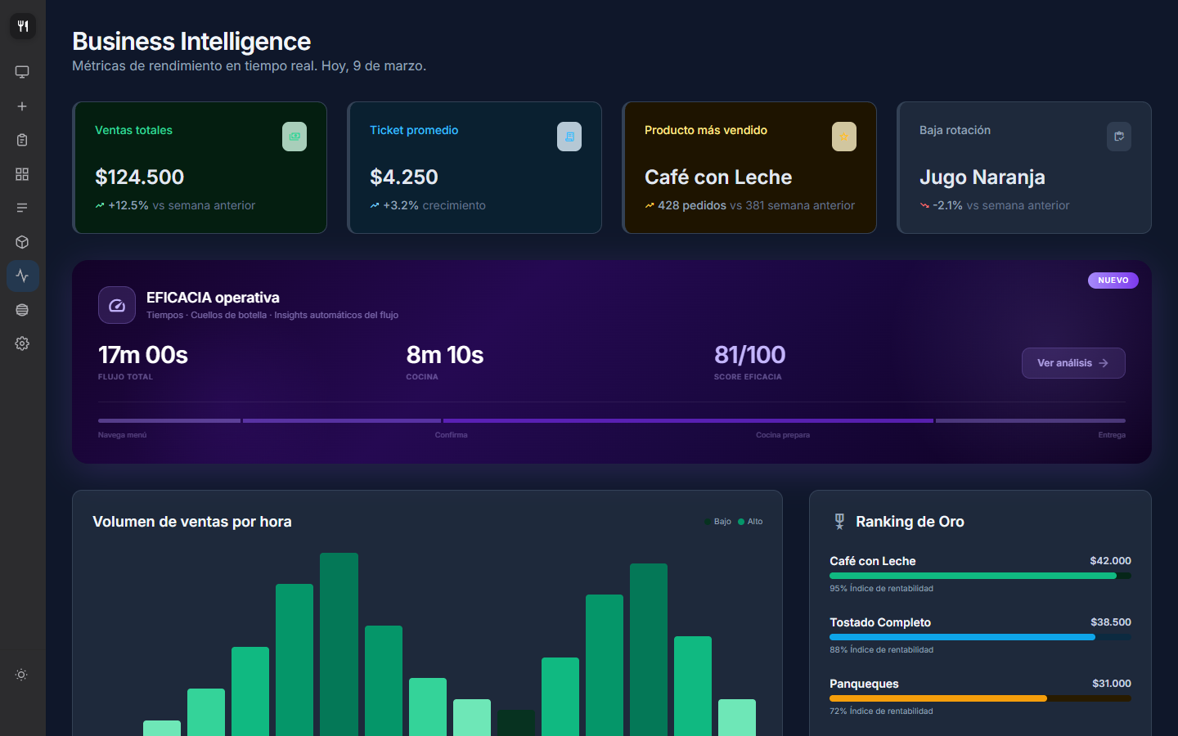Viewport: 1178px width, 736px height.
Task: Open the stacked database icon in sidebar
Action: click(x=22, y=310)
